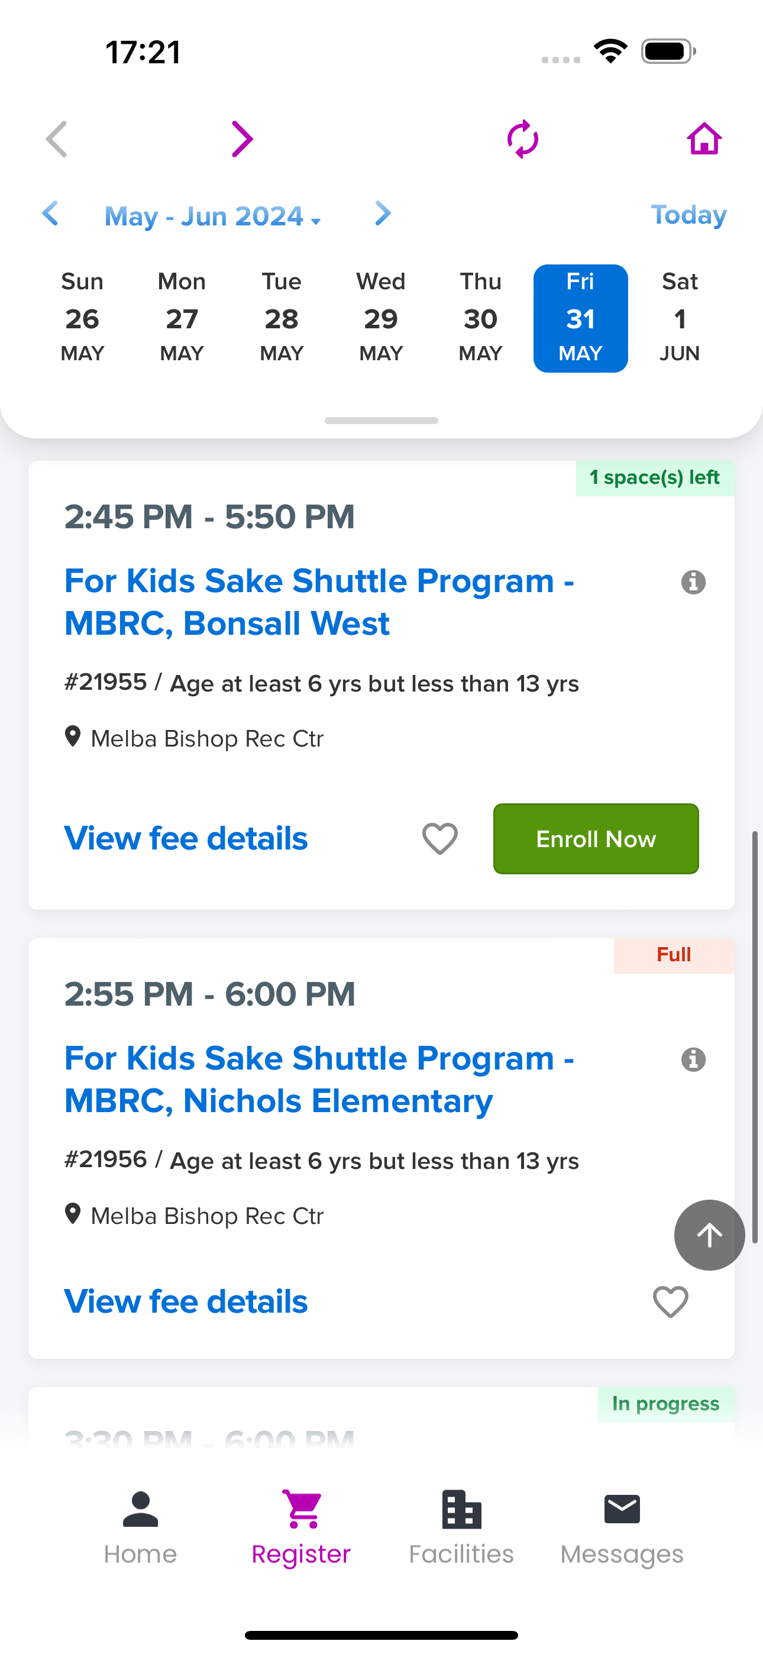Favorite the Nichols Elementary program heart
763x1654 pixels.
(671, 1301)
